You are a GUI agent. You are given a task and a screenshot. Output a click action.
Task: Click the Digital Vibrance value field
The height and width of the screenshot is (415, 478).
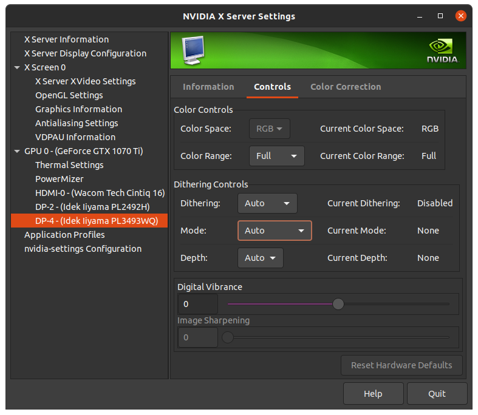click(x=198, y=304)
